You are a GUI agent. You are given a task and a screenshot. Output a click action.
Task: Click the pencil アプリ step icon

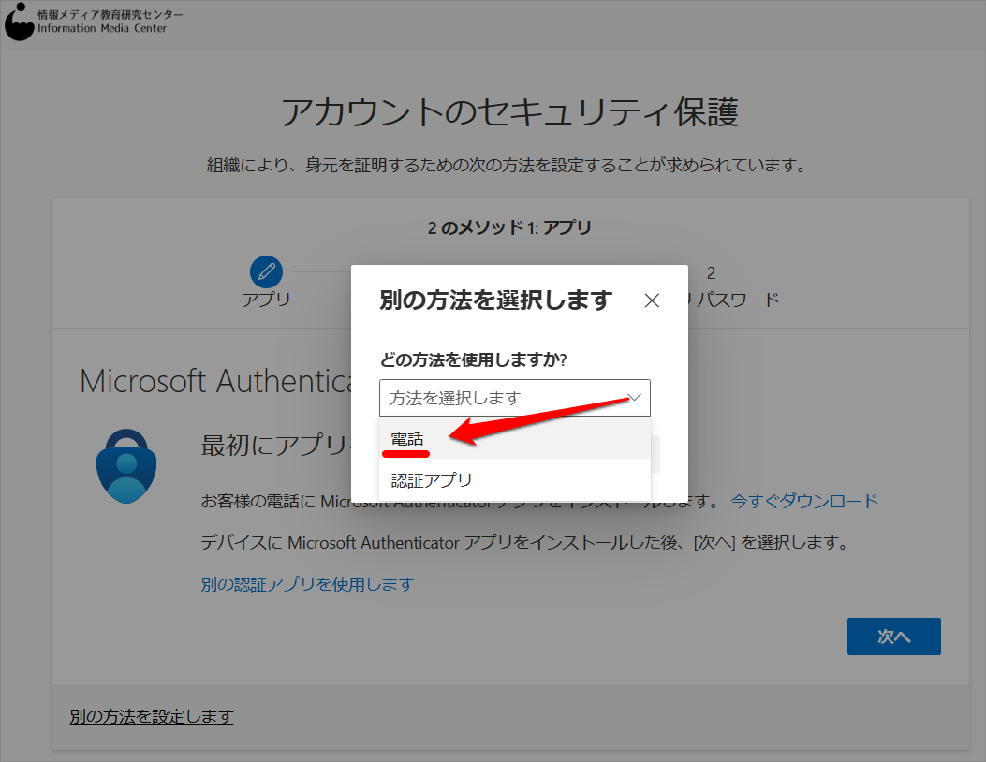pyautogui.click(x=266, y=271)
